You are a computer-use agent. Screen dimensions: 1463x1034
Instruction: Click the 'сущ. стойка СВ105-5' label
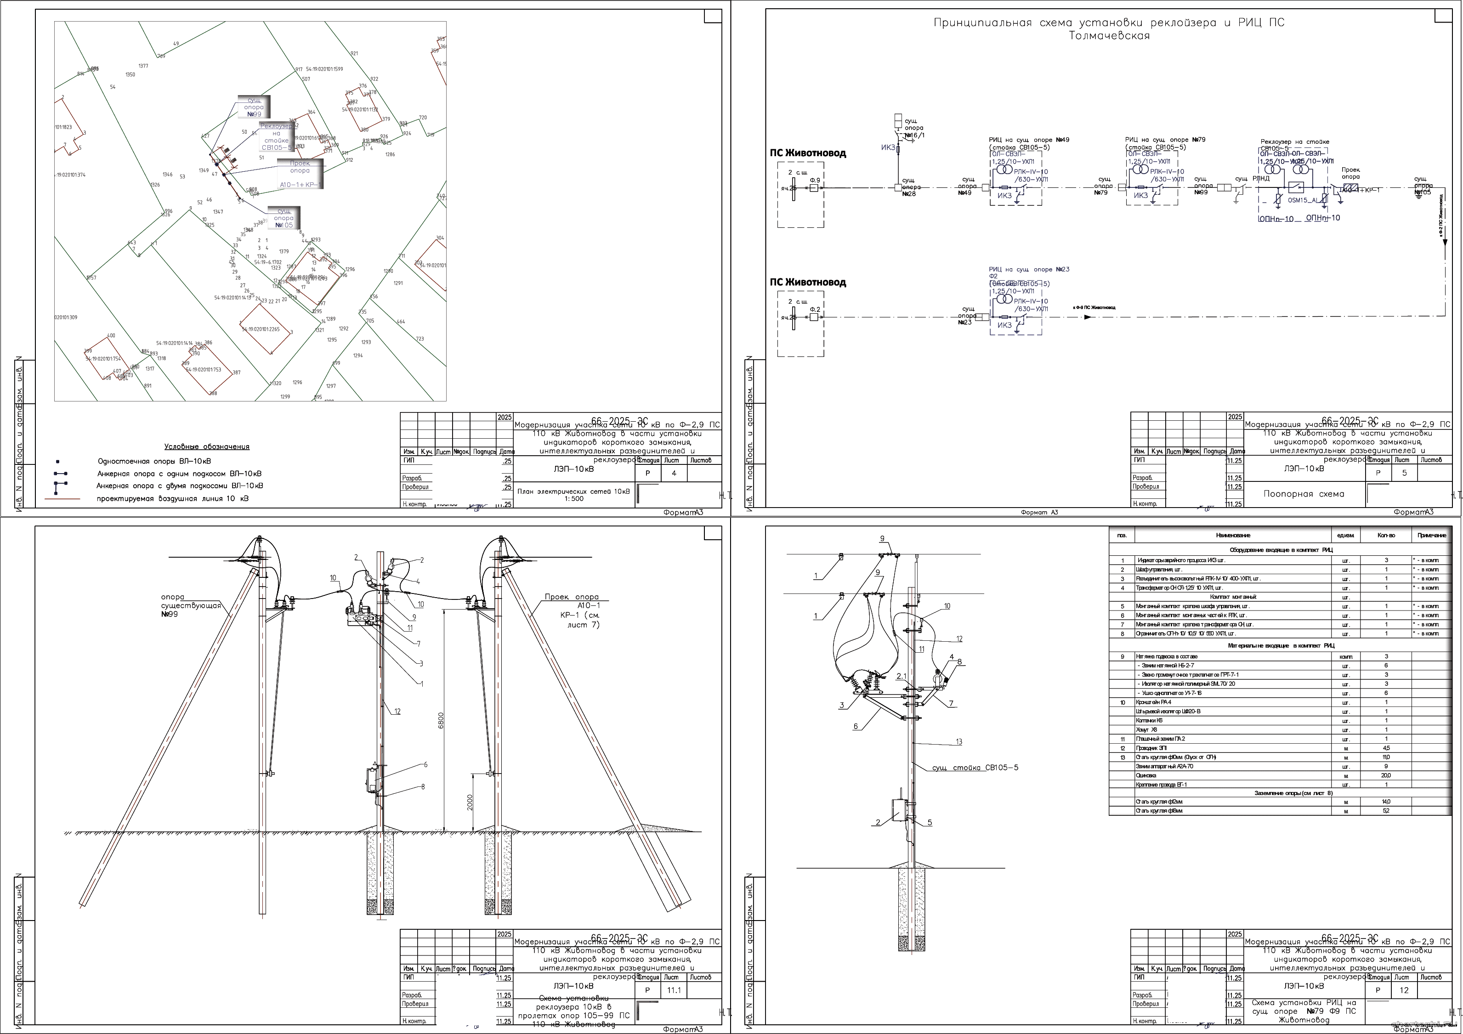[975, 767]
